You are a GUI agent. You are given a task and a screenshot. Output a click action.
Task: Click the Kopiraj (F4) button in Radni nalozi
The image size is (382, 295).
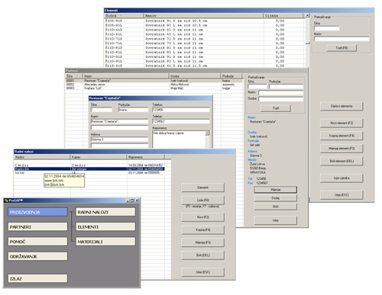[202, 230]
